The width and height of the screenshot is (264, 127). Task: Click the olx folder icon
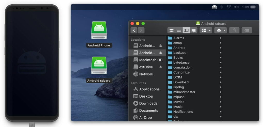[170, 116]
